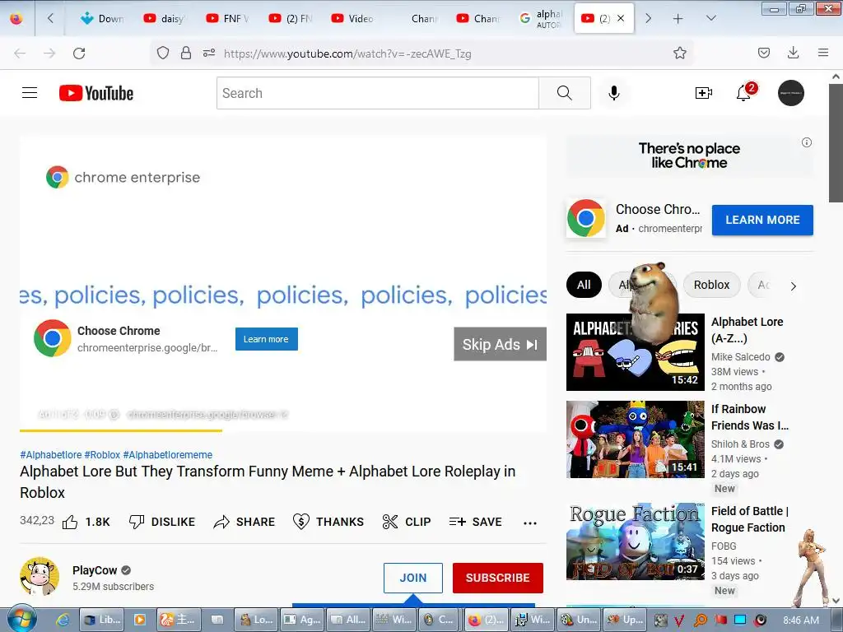The height and width of the screenshot is (632, 843).
Task: SAVE the video to a playlist
Action: pos(475,522)
